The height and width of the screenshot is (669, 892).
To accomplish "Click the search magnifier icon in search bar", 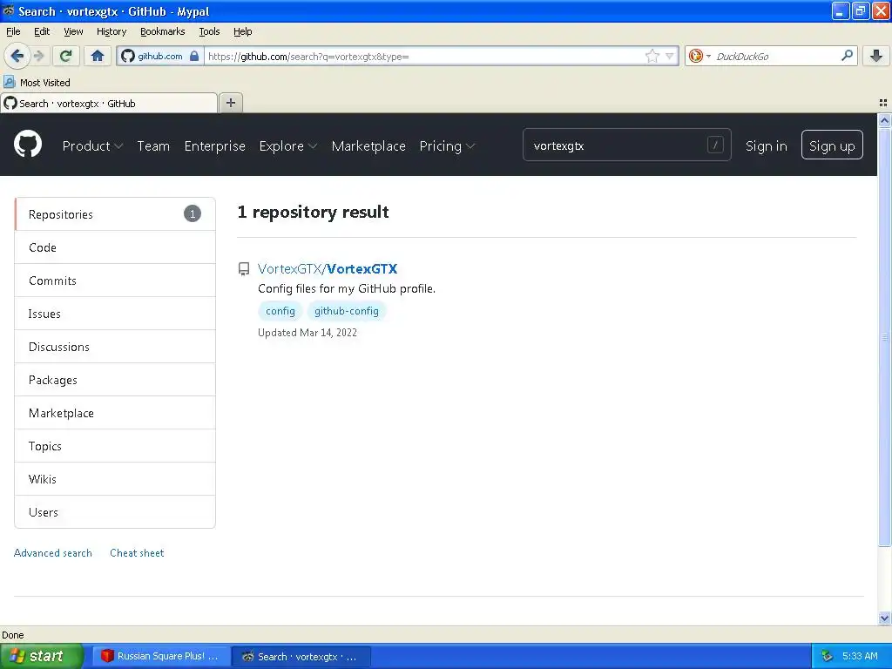I will coord(847,55).
